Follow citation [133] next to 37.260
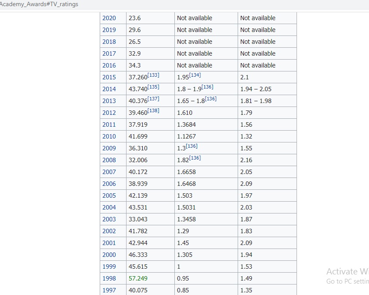The width and height of the screenshot is (369, 295). pyautogui.click(x=153, y=75)
